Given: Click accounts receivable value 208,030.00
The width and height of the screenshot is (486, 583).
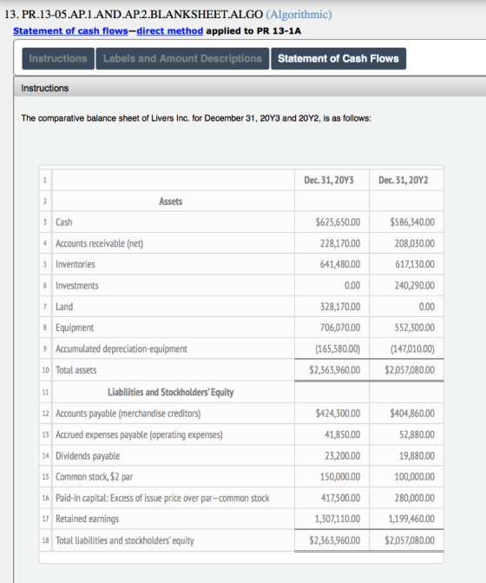Looking at the screenshot, I should click(414, 243).
